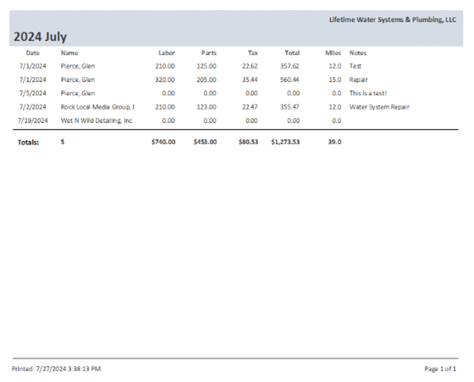Select the 560.44 total amount
Screen dimensions: 474x382
point(289,80)
